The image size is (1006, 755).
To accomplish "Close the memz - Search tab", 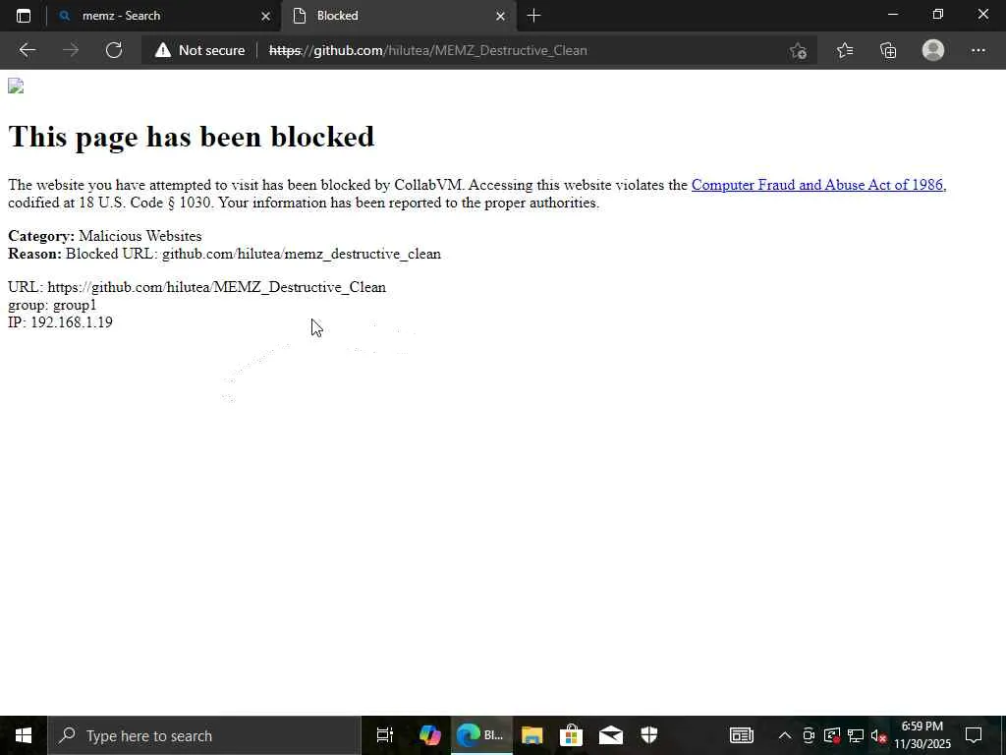I will [265, 16].
